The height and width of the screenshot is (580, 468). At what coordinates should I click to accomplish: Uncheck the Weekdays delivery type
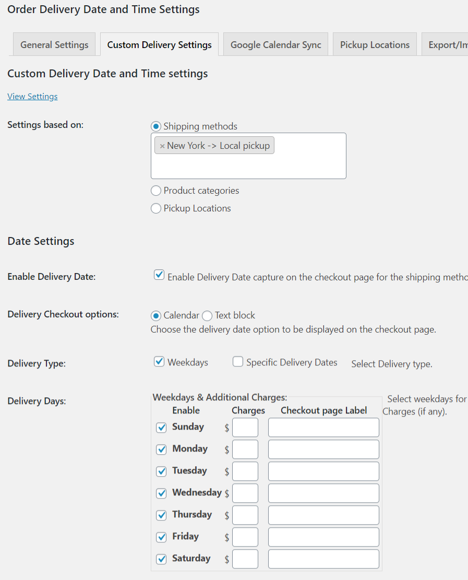[159, 361]
